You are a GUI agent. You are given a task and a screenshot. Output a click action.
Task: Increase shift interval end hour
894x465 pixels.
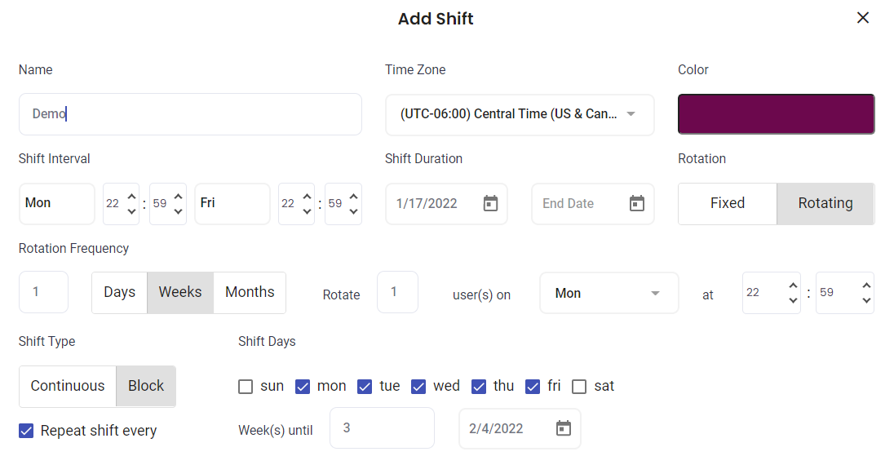click(307, 197)
